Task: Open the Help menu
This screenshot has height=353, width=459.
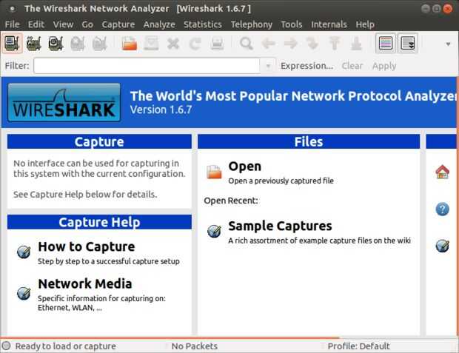Action: click(365, 24)
